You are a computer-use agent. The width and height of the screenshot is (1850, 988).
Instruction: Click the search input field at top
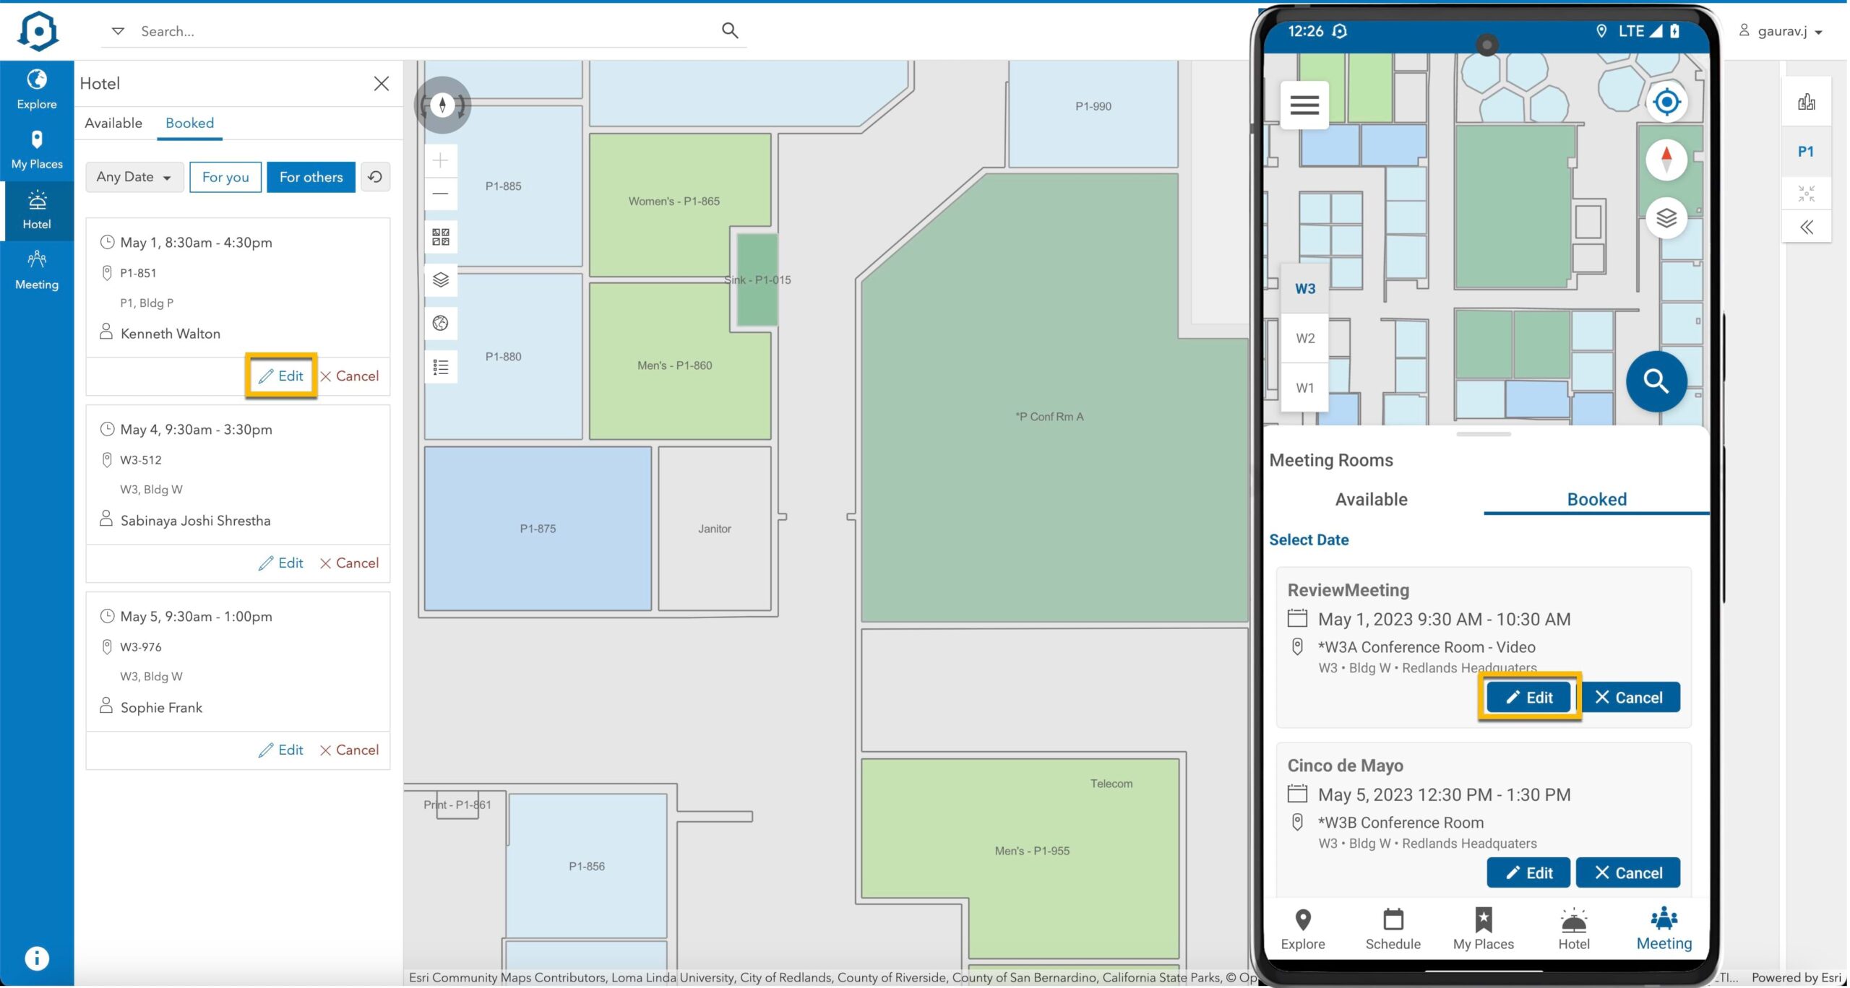(x=436, y=30)
